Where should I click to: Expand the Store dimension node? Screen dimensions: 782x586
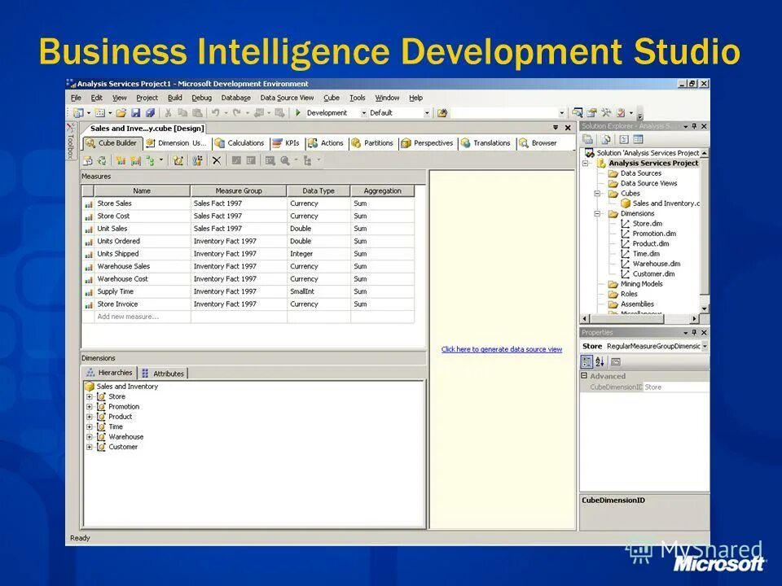[x=90, y=396]
